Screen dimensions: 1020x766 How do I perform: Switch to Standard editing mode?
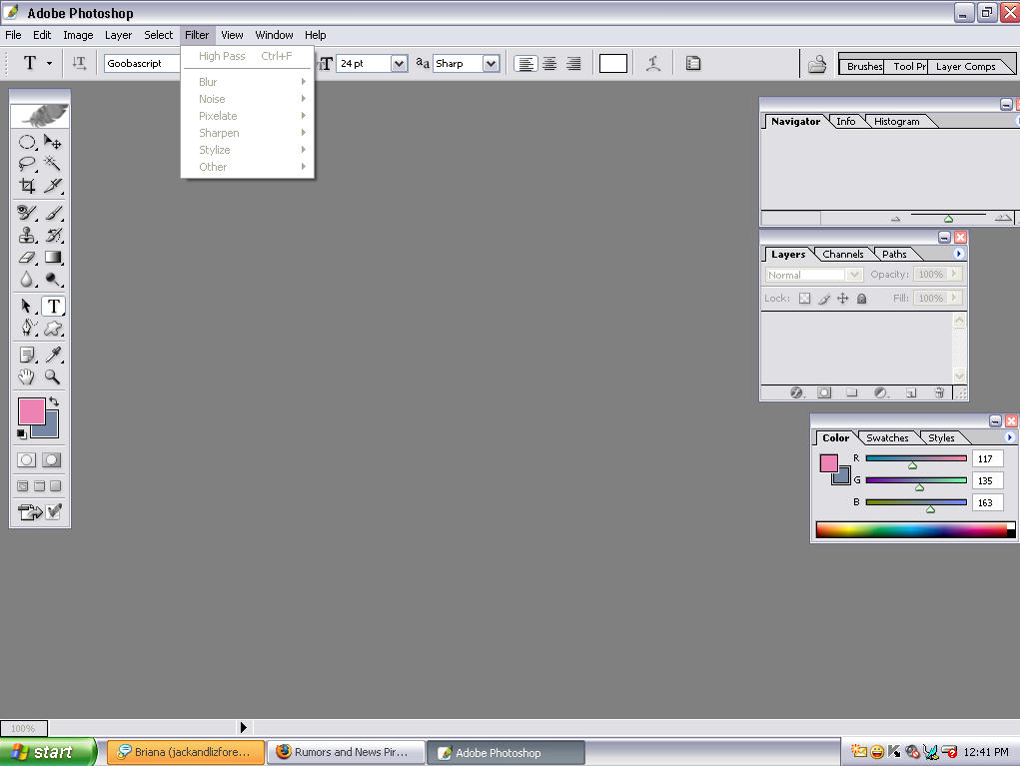27,460
